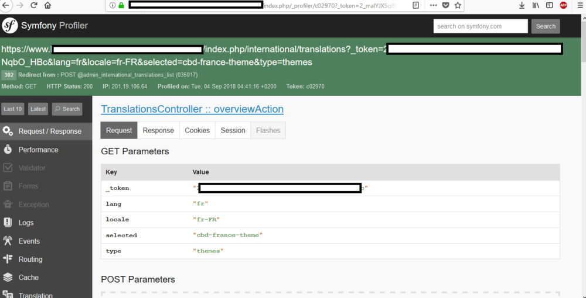Focus the search on symfony.com field
586x298 pixels.
pos(481,26)
